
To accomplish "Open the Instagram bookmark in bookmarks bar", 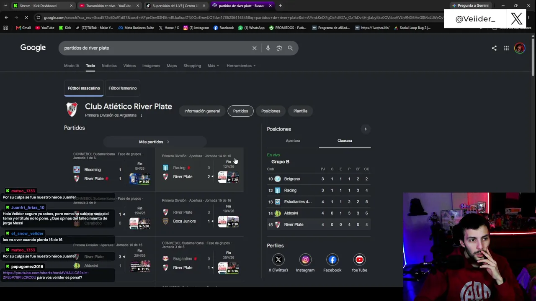I will pos(196,28).
